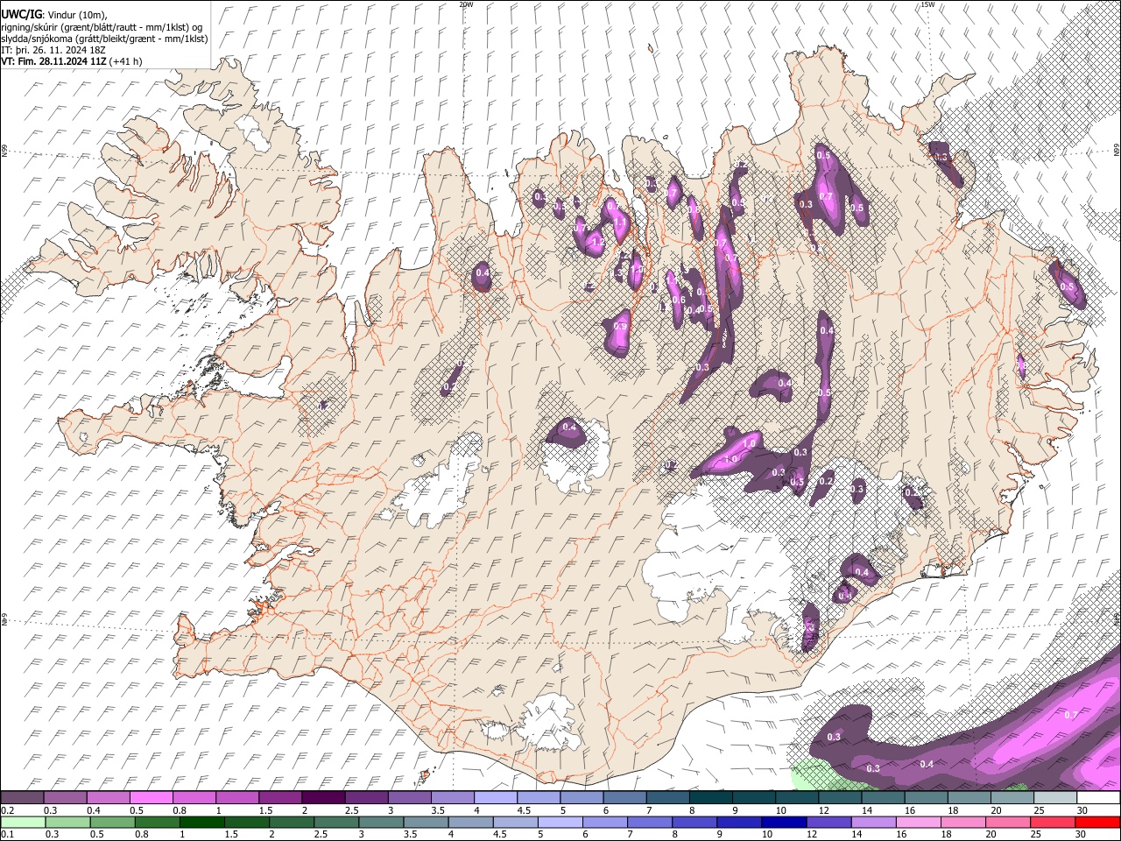The image size is (1121, 841).
Task: Click the '0.2' label under the purple legend row
Action: pos(8,810)
